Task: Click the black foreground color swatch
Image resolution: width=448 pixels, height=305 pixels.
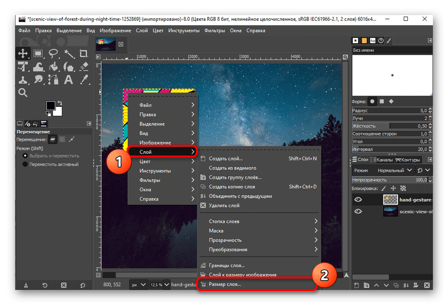Action: [50, 105]
